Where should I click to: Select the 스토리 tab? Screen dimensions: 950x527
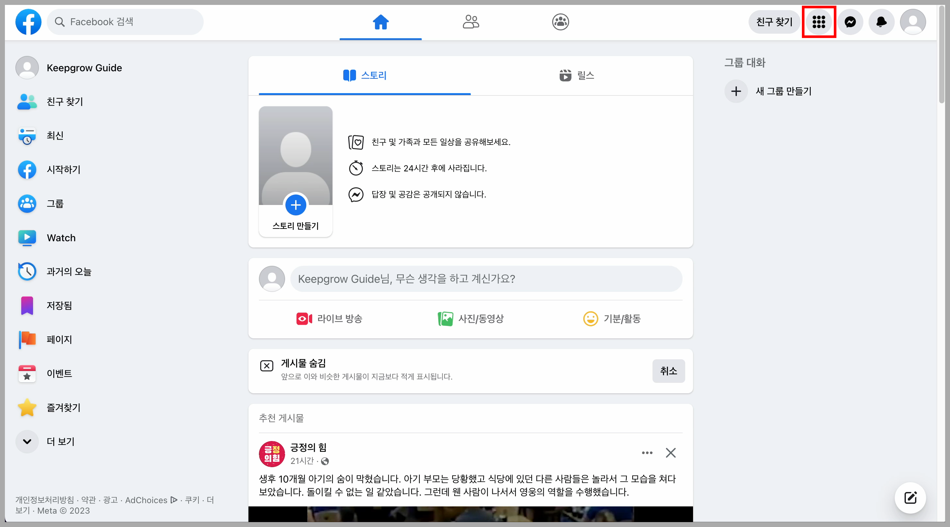tap(365, 75)
